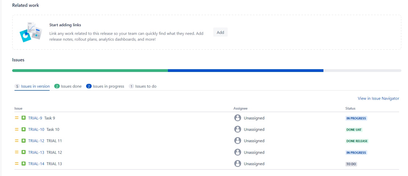Image resolution: width=408 pixels, height=176 pixels.
Task: Click the 'Task 9' issue summary text
Action: 50,118
